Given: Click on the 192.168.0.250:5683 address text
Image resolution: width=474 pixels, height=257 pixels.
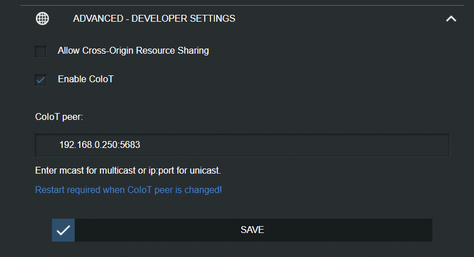Looking at the screenshot, I should pyautogui.click(x=100, y=144).
